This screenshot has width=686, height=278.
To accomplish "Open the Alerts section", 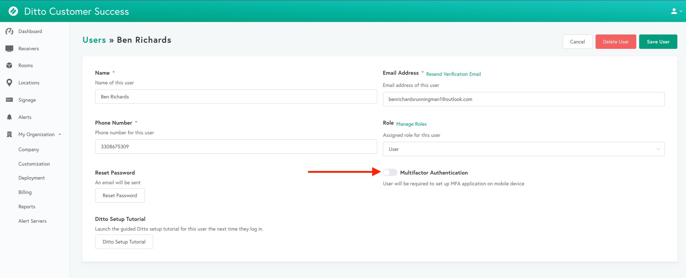I will click(25, 117).
